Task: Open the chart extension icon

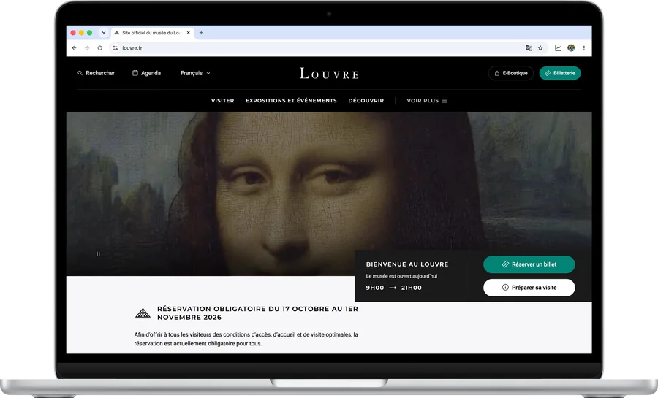Action: (x=558, y=48)
